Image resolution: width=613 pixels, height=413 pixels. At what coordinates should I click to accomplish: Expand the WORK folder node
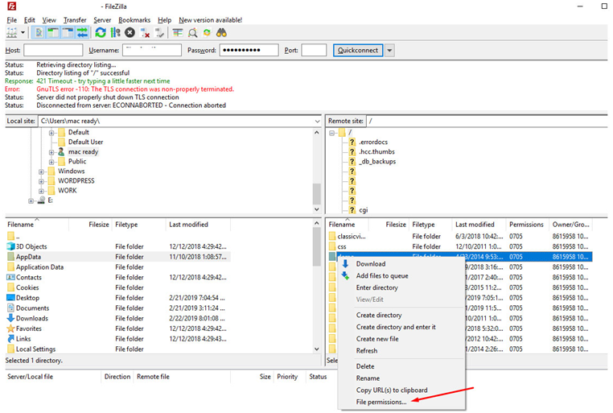[x=41, y=192]
